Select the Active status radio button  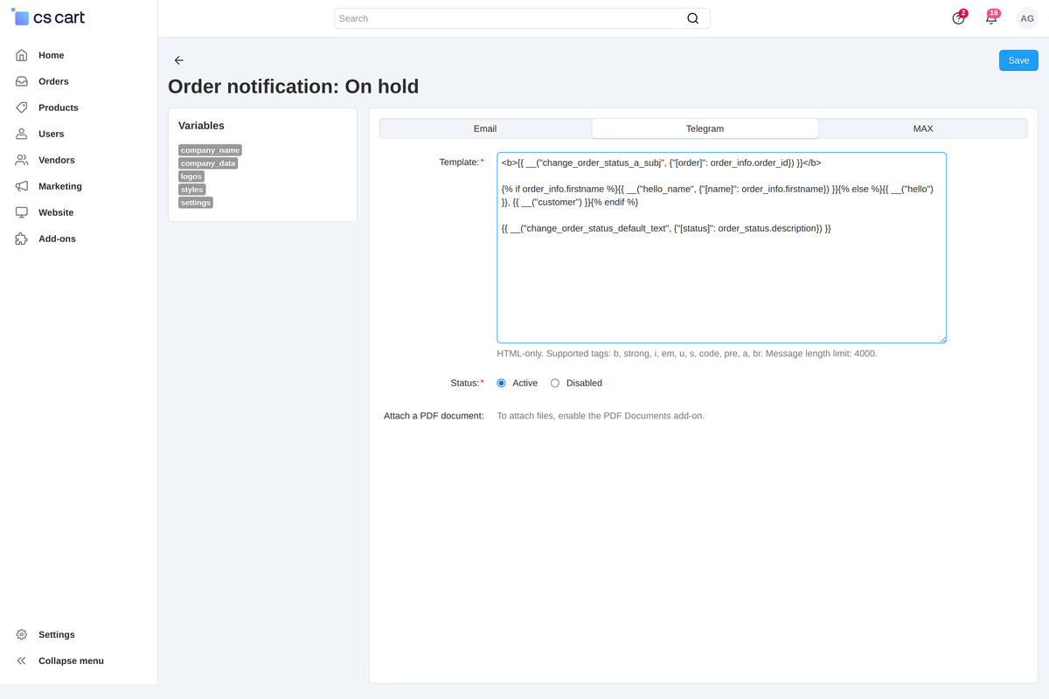pos(502,383)
